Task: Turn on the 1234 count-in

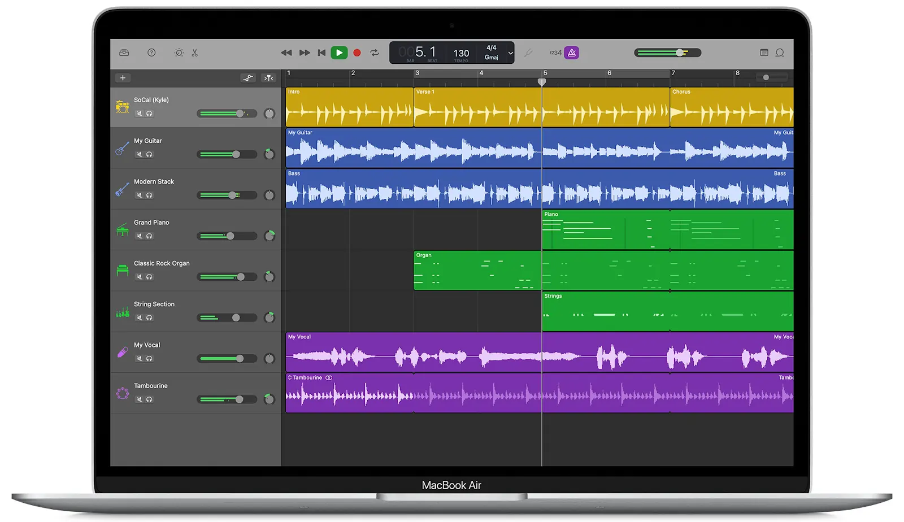Action: coord(555,53)
